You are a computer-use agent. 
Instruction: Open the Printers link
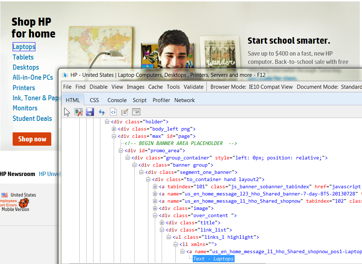(24, 88)
